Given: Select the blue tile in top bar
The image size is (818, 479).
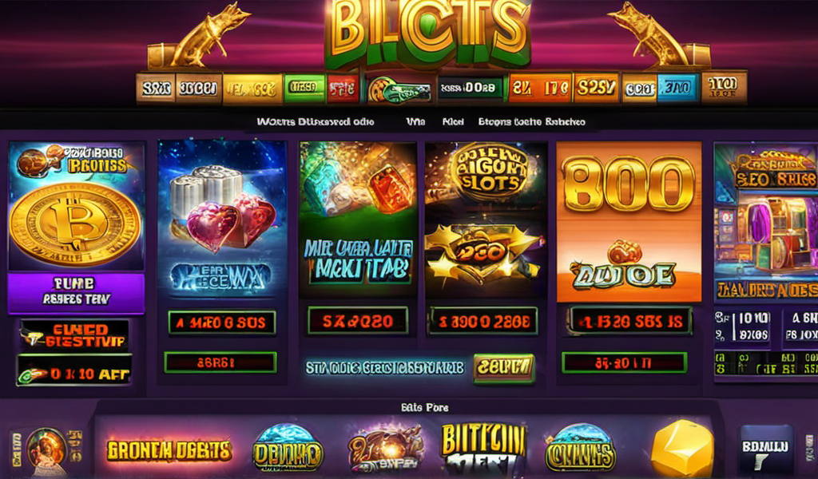Looking at the screenshot, I should [x=677, y=88].
